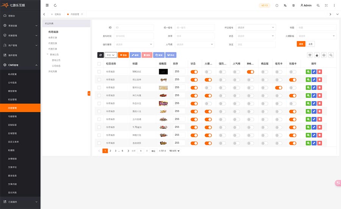
Task: Open the language translation icon in header
Action: pos(285,5)
